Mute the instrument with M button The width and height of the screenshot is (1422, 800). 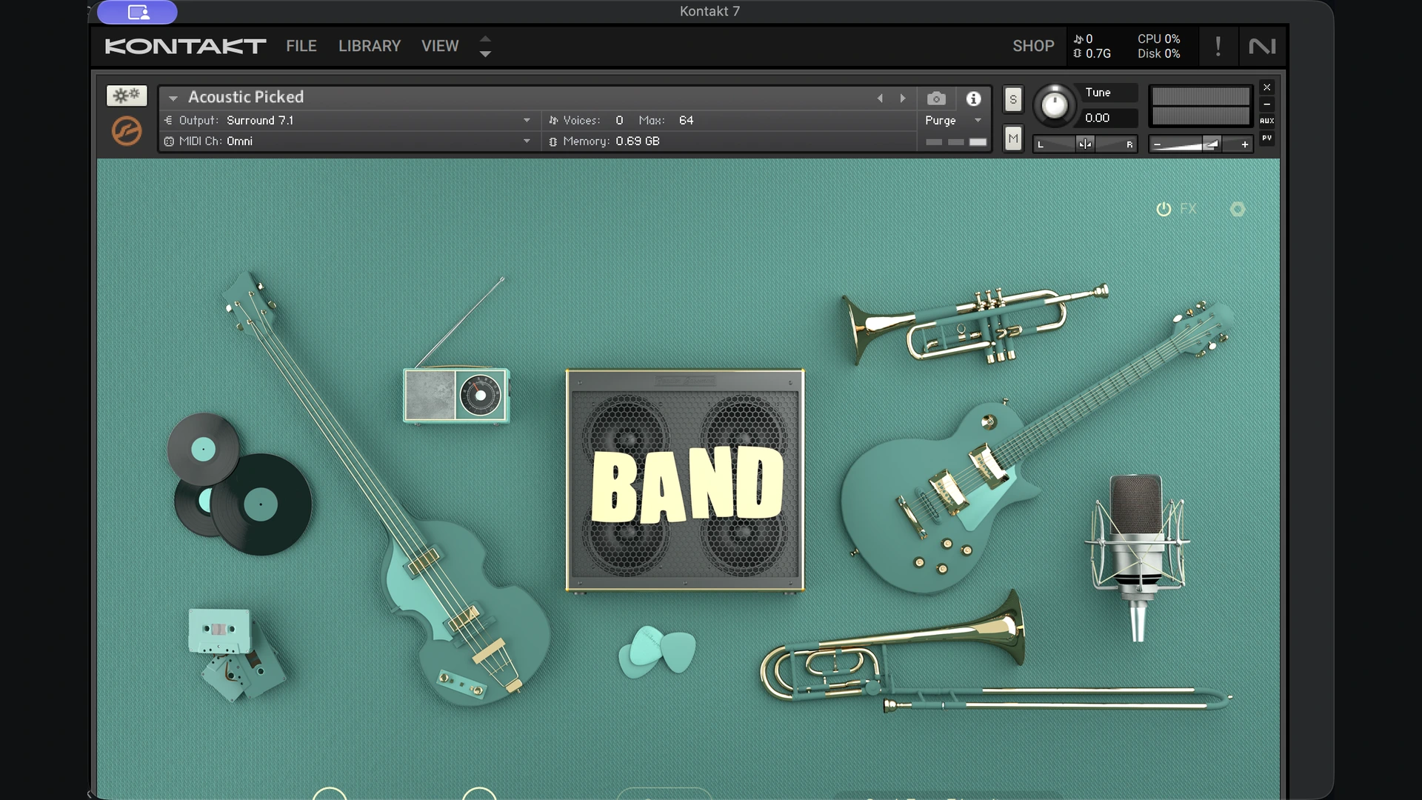[x=1013, y=139]
